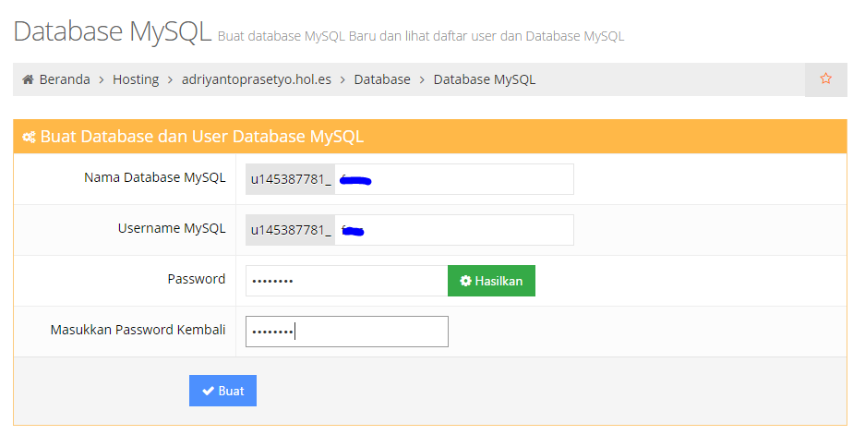This screenshot has height=435, width=865.
Task: Click the Database MySQL page title
Action: click(113, 30)
